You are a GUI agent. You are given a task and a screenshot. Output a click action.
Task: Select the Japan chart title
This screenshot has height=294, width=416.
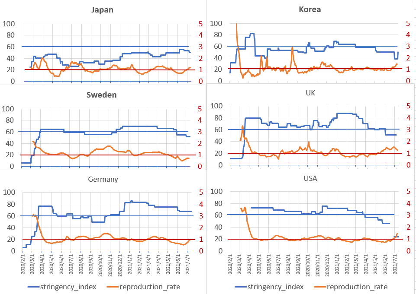coord(103,9)
